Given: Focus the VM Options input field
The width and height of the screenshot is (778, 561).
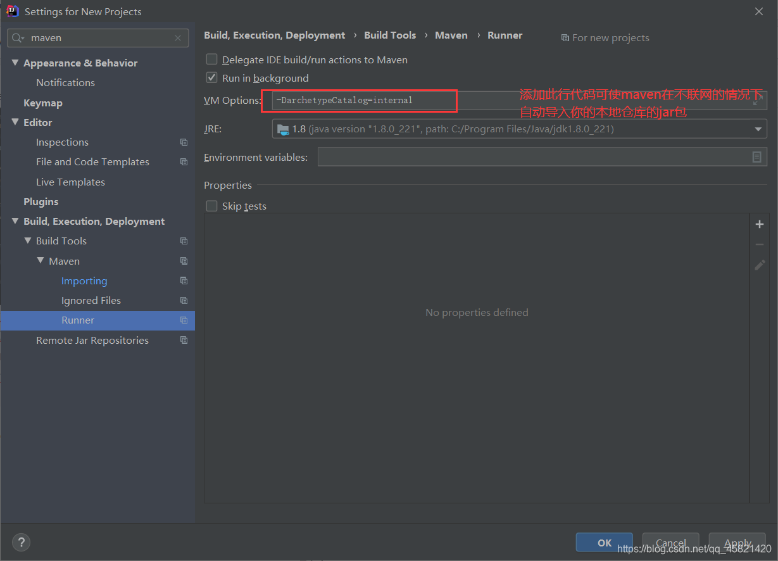Looking at the screenshot, I should point(519,100).
